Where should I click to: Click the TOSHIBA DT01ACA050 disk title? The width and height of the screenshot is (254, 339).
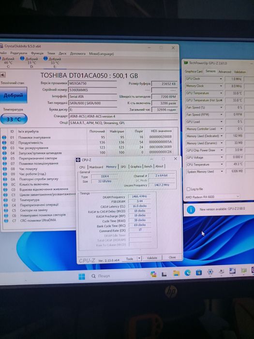pyautogui.click(x=89, y=76)
